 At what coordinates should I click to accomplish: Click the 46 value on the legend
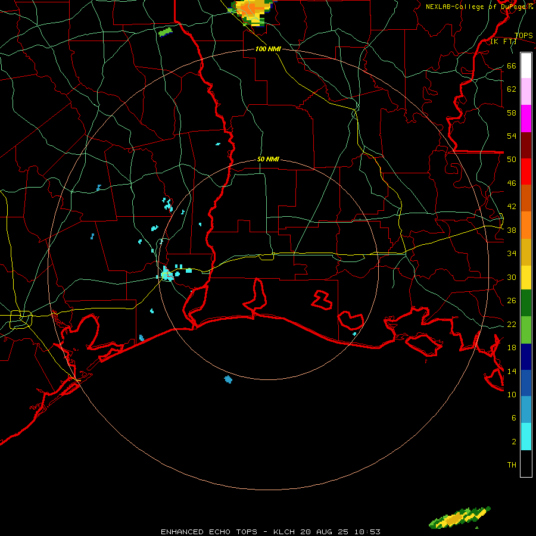512,183
